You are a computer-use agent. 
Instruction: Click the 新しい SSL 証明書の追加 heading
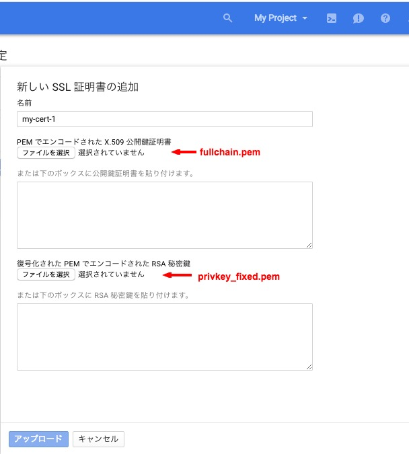click(x=77, y=87)
